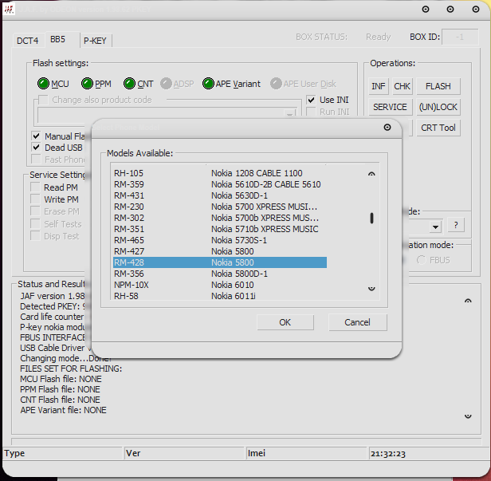Click the APE Variant file: NONE line

click(63, 410)
